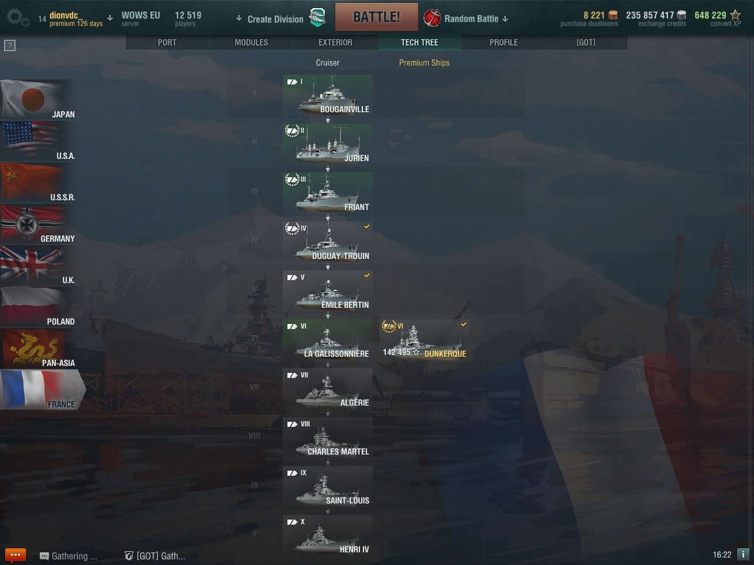
Task: Expand the Create Division dropdown arrow
Action: click(x=239, y=18)
